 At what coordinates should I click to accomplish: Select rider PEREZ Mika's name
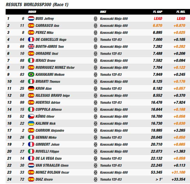tap(44, 33)
